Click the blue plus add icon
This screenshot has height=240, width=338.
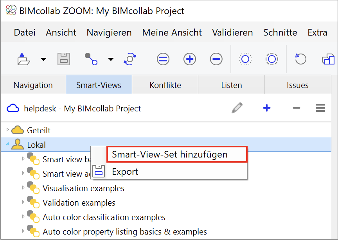point(267,108)
